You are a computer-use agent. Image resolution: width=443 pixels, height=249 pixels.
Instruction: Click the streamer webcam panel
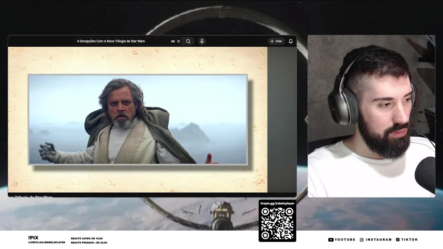click(x=371, y=116)
